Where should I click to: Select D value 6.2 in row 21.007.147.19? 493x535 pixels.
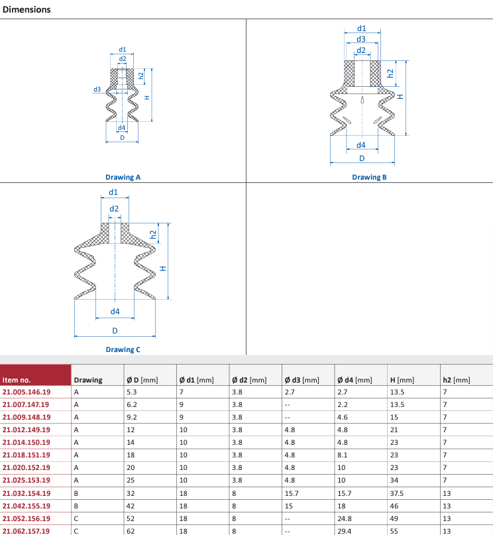coord(132,404)
